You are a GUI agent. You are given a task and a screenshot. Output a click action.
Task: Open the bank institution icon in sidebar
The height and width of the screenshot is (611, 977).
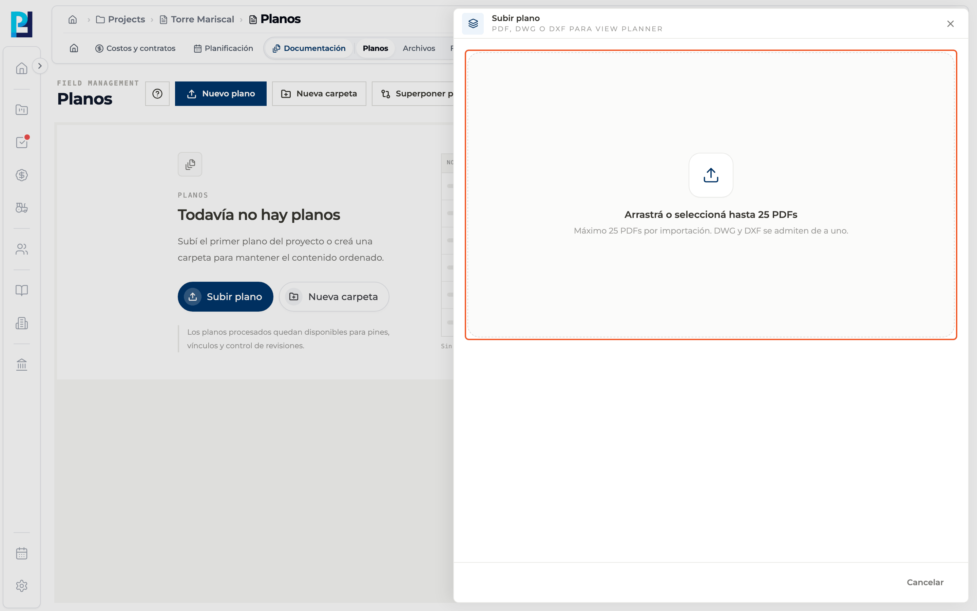coord(21,365)
